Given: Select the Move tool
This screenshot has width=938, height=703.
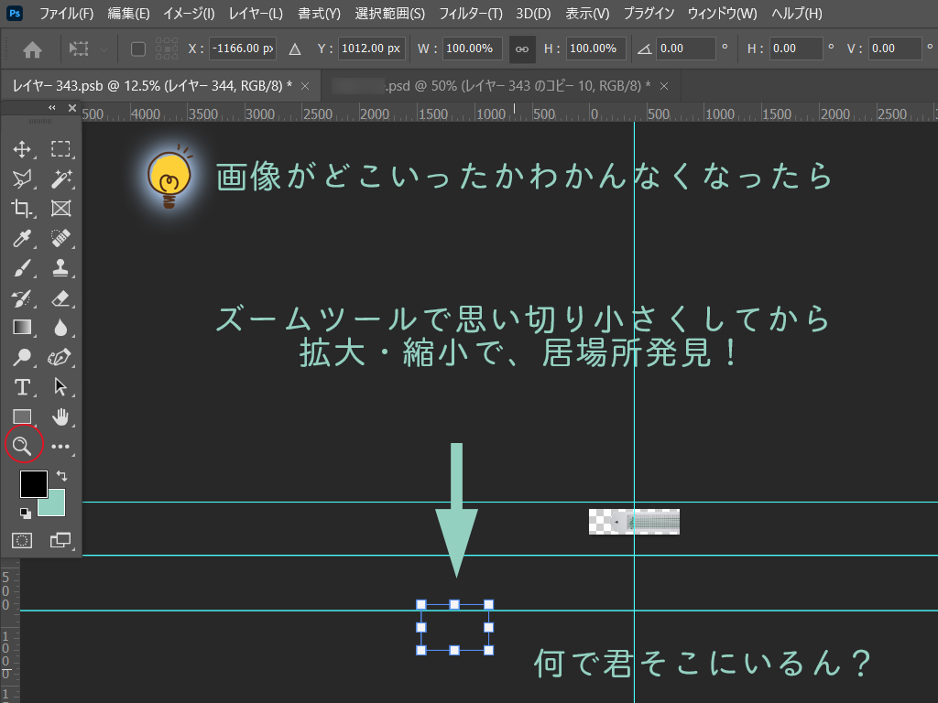Looking at the screenshot, I should 23,149.
